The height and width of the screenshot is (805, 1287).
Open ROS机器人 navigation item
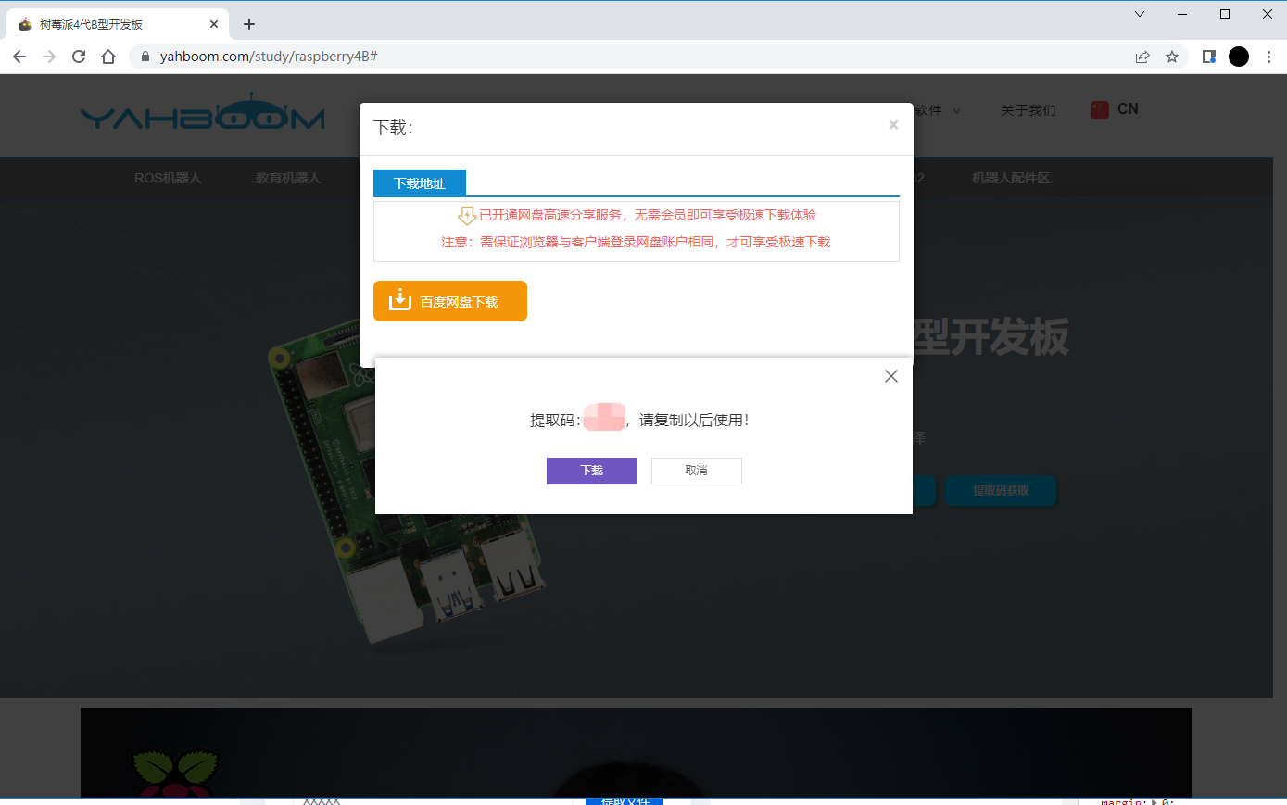(x=168, y=178)
